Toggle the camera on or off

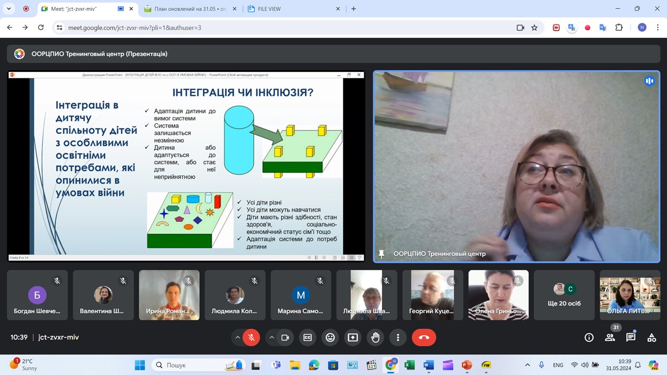click(285, 337)
